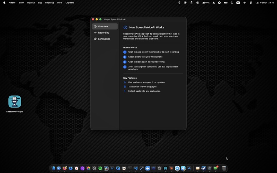Click the weather 0 °C menu bar item
The width and height of the screenshot is (277, 173).
pos(206,3)
